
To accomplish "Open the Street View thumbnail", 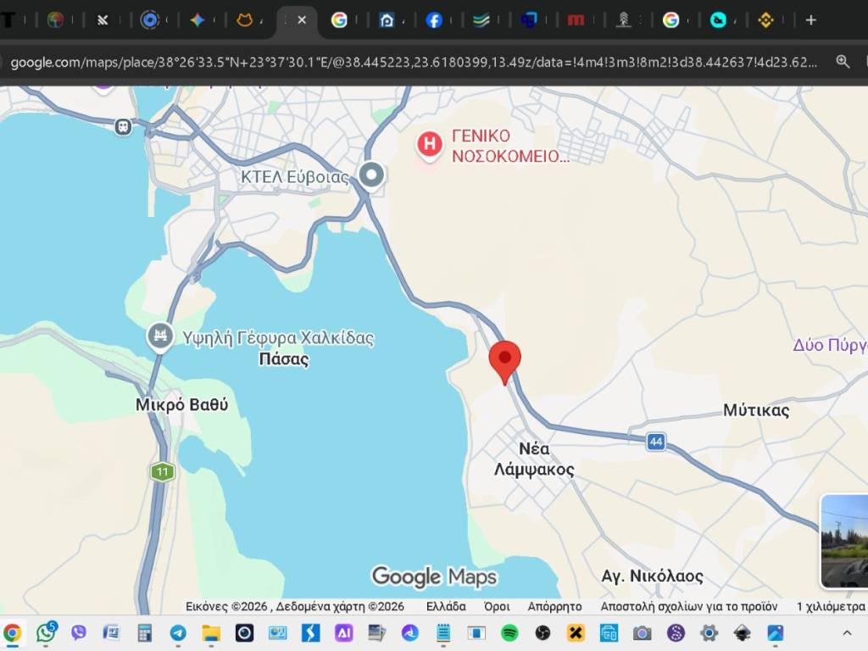I will click(844, 541).
